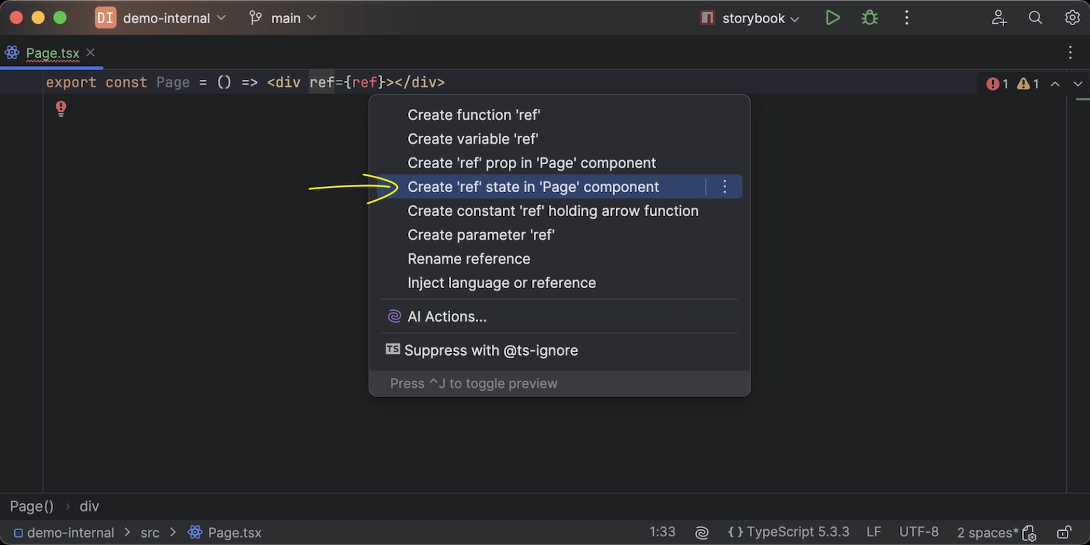Click the AI Assistant status bar icon

(x=702, y=533)
